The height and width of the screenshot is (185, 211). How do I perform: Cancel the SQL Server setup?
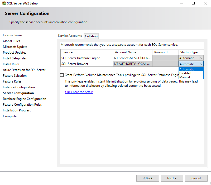click(x=196, y=178)
